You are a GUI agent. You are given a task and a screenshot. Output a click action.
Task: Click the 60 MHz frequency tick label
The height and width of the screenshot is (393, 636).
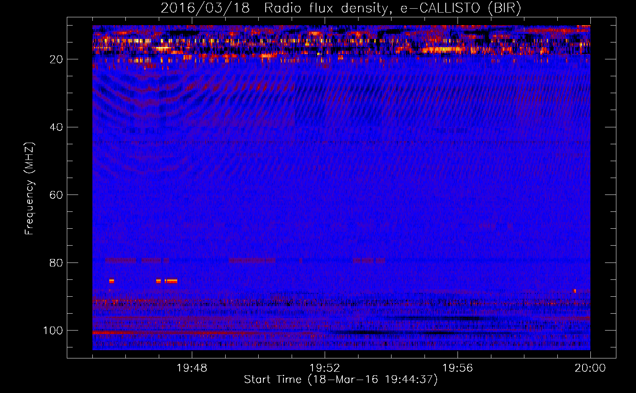(56, 195)
